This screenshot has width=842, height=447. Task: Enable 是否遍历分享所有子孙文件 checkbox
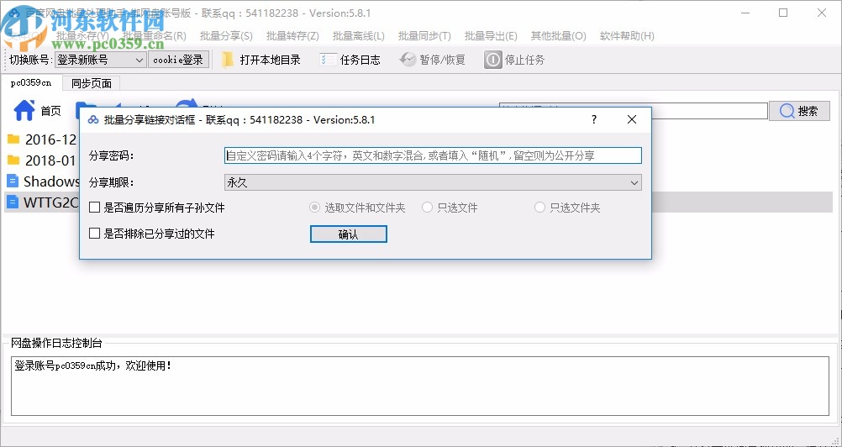94,208
